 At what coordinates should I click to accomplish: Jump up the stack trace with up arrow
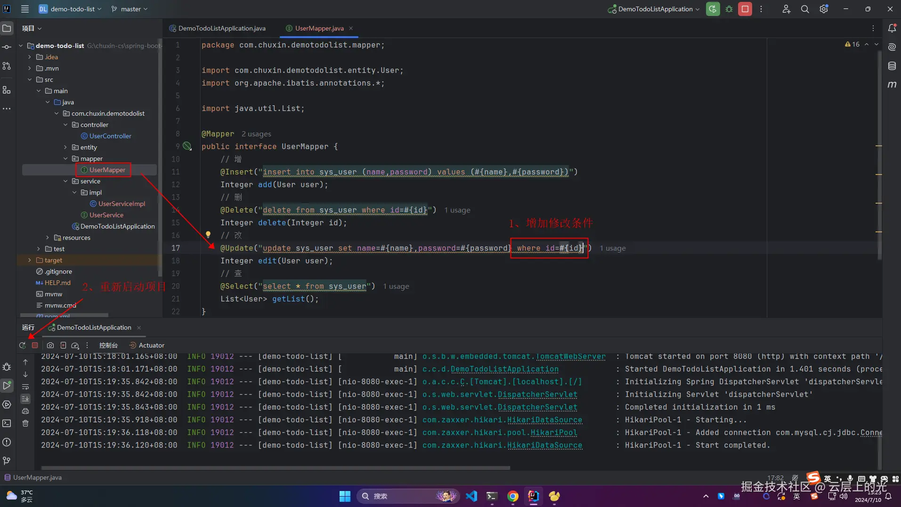pos(25,362)
